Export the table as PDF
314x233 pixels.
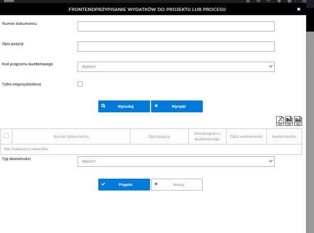(280, 121)
